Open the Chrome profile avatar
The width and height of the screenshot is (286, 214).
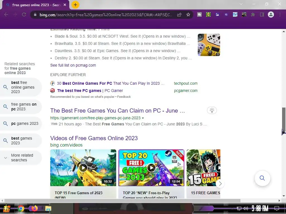(271, 14)
